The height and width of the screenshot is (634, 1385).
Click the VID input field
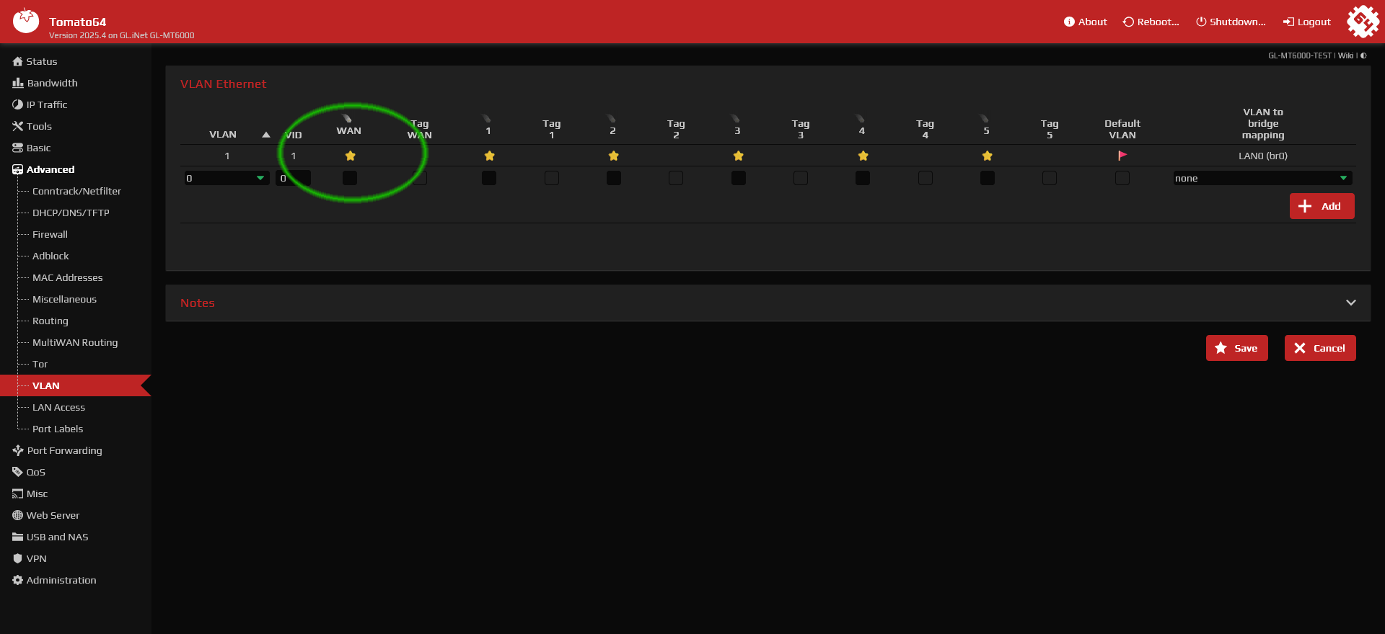(294, 178)
